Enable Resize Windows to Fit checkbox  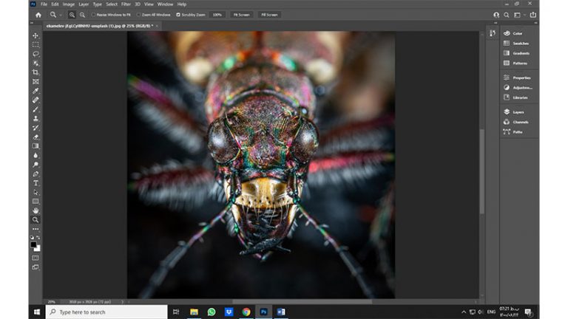tap(93, 15)
